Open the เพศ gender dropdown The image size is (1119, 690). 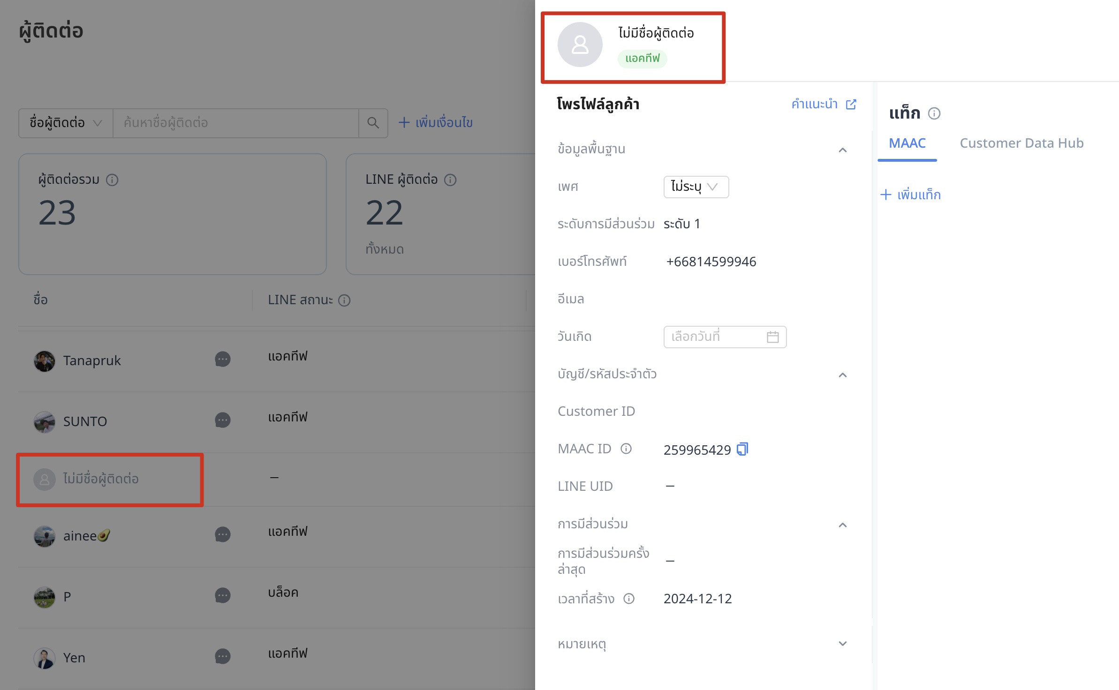pos(696,187)
